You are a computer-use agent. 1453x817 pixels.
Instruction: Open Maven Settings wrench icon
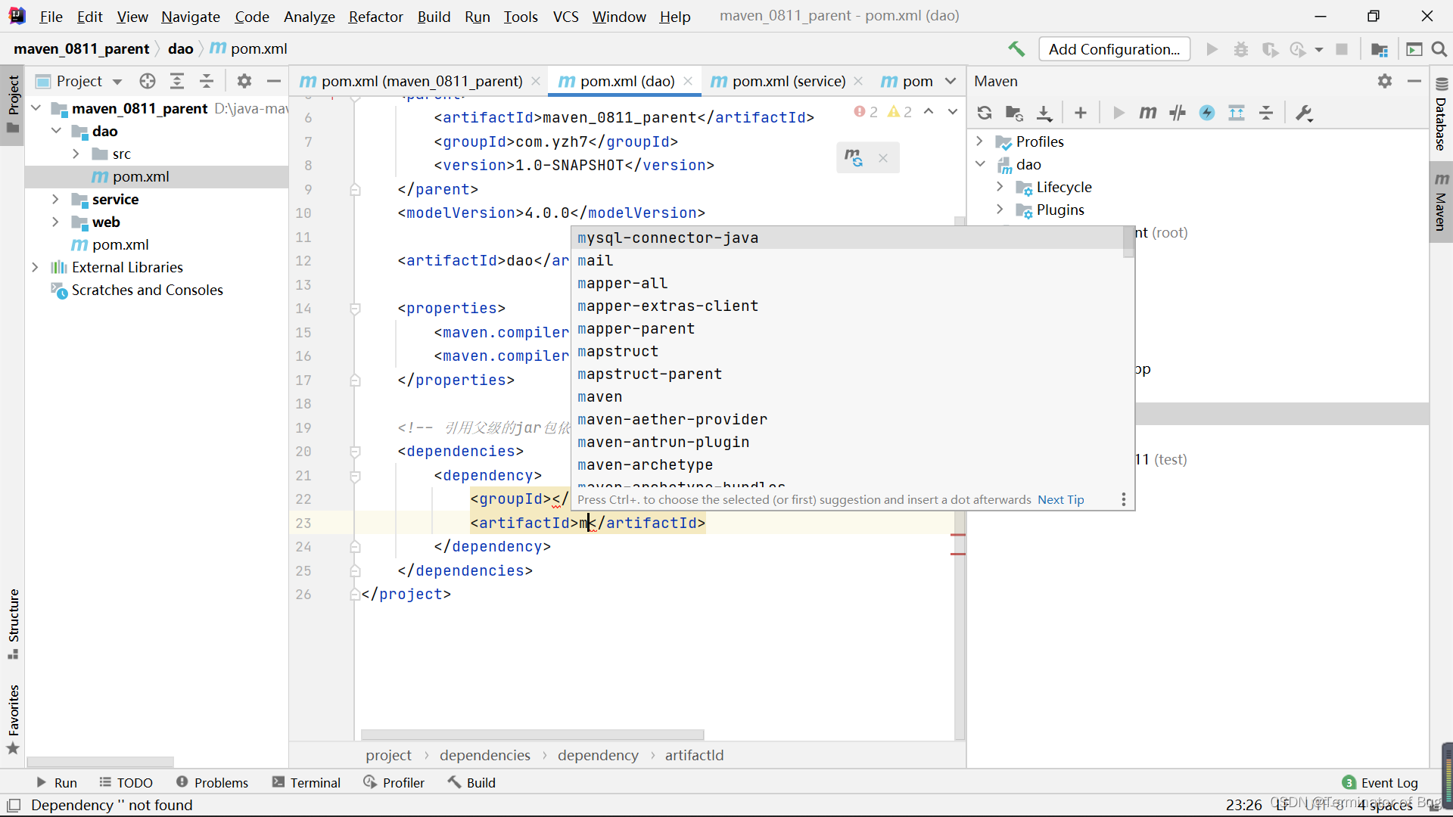point(1304,113)
